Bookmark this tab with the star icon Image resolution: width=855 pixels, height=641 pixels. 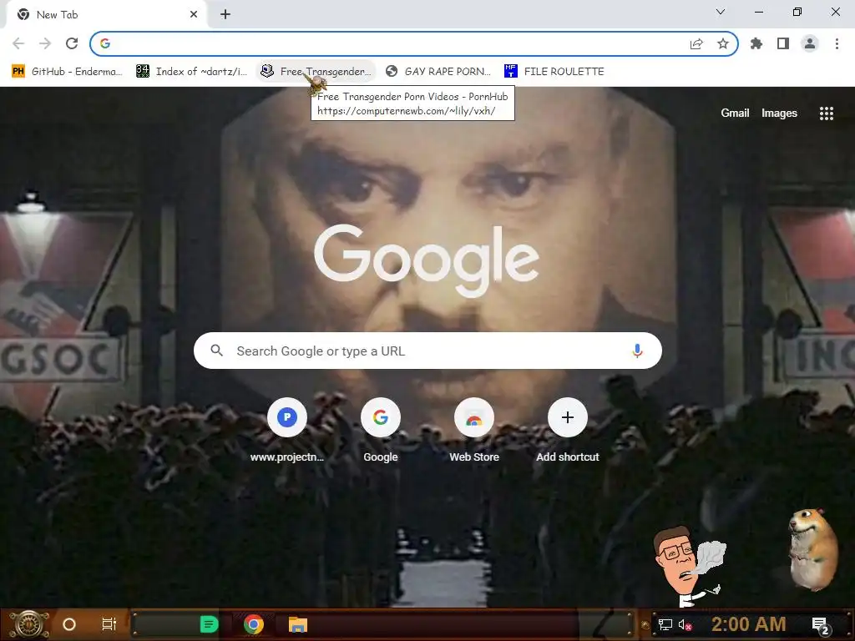click(x=723, y=43)
